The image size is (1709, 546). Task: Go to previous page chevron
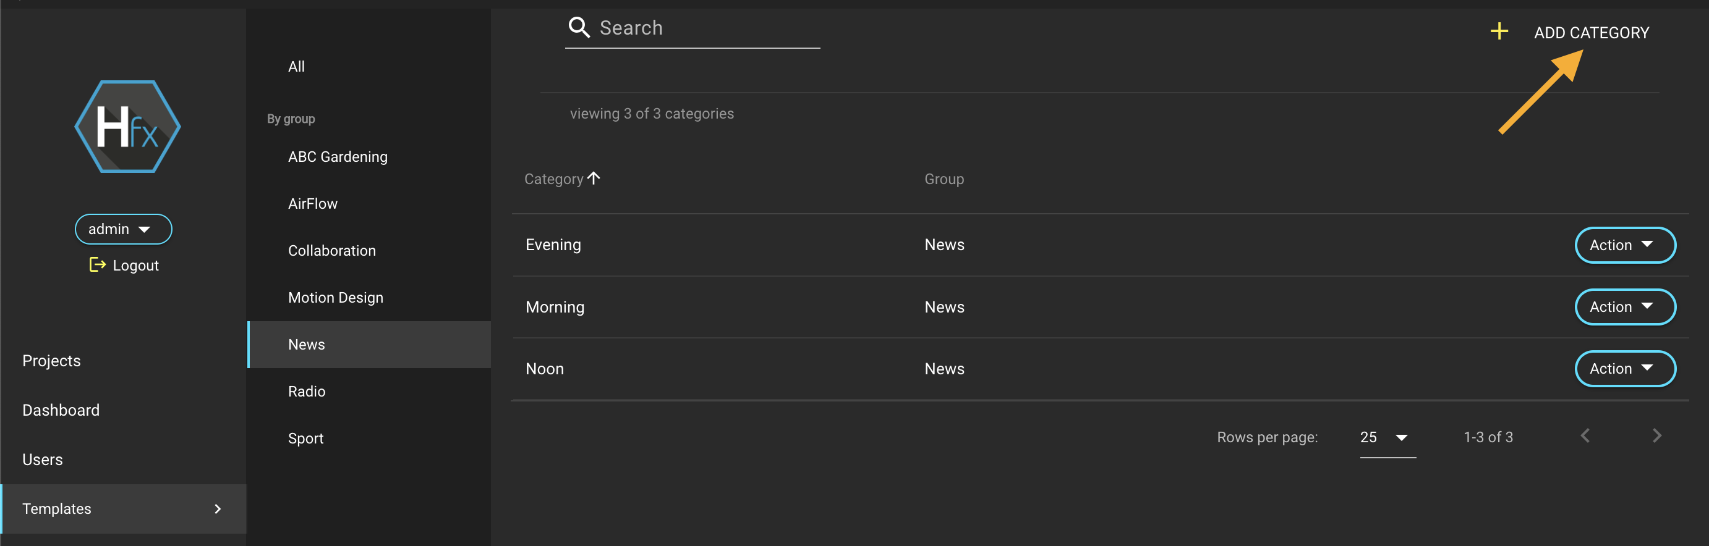tap(1585, 436)
